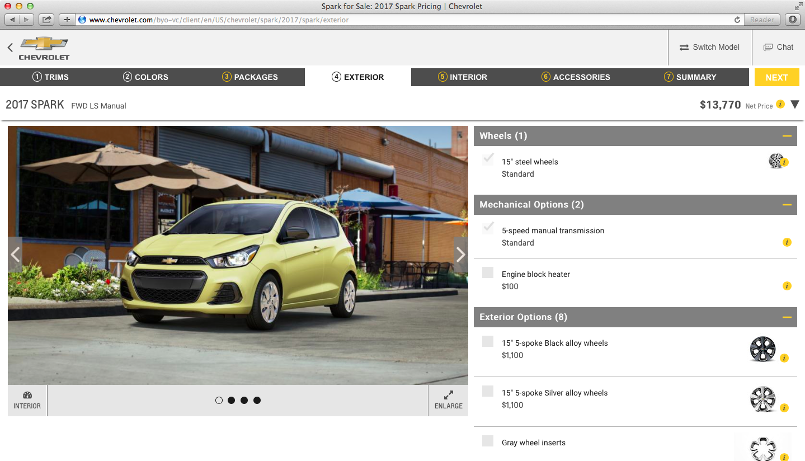Click the Reader button in address bar
The height and width of the screenshot is (461, 805).
pos(762,20)
